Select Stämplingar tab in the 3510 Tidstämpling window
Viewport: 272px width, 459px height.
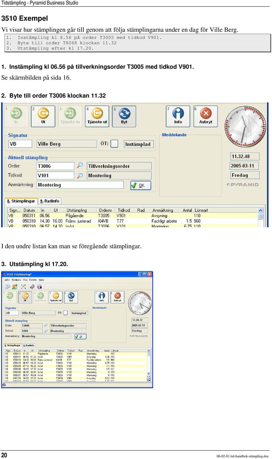click(12, 346)
